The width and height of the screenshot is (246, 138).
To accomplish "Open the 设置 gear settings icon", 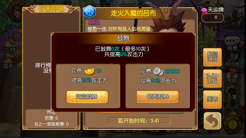I will [232, 93].
